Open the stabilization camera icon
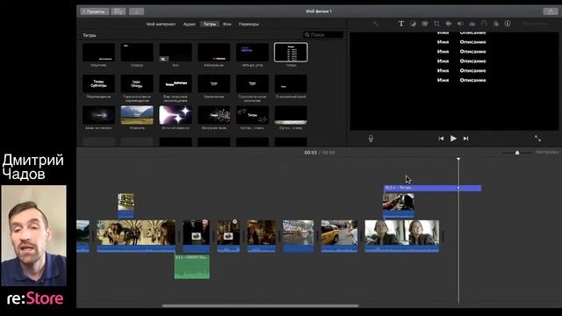The height and width of the screenshot is (316, 562). (x=449, y=24)
